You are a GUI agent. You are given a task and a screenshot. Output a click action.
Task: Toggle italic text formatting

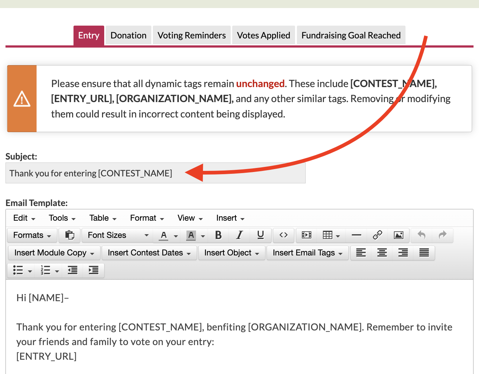click(239, 235)
